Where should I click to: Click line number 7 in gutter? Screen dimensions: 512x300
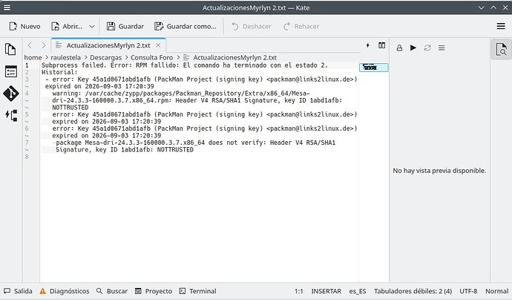[27, 143]
